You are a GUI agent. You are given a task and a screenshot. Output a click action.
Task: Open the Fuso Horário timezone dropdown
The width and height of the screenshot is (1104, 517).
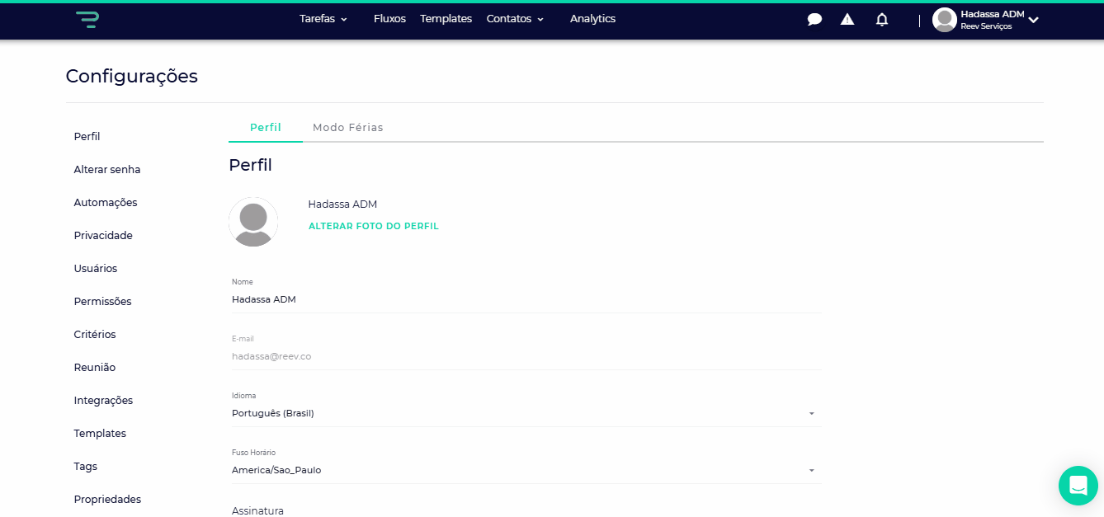[x=526, y=470]
